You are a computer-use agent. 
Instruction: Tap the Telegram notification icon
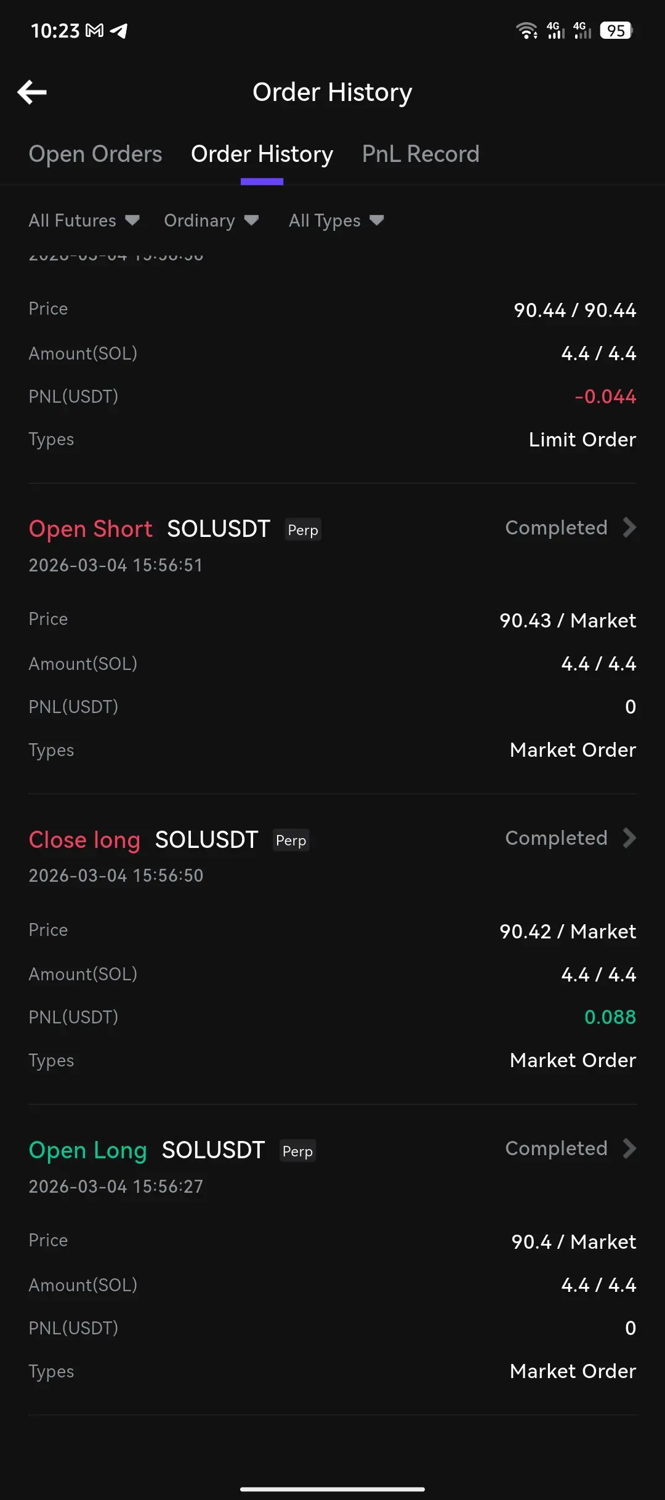[x=119, y=31]
